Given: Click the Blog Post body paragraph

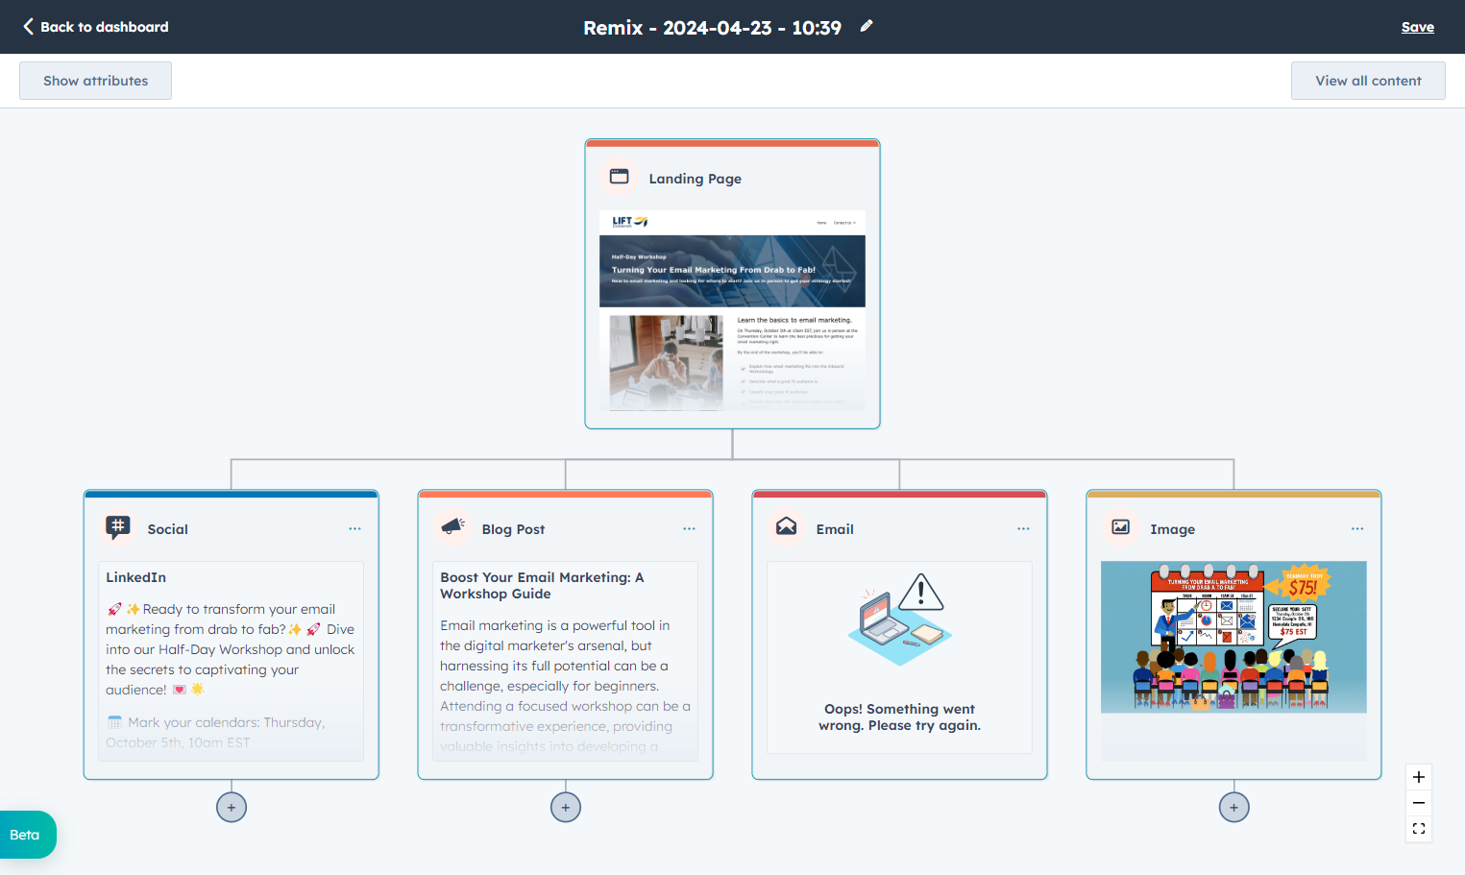Looking at the screenshot, I should click(566, 685).
